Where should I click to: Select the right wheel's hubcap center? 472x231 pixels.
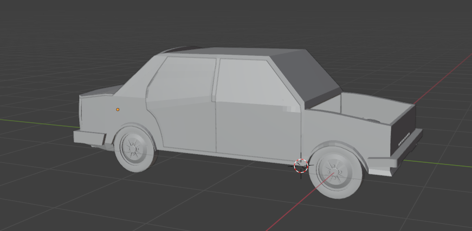[x=334, y=171]
